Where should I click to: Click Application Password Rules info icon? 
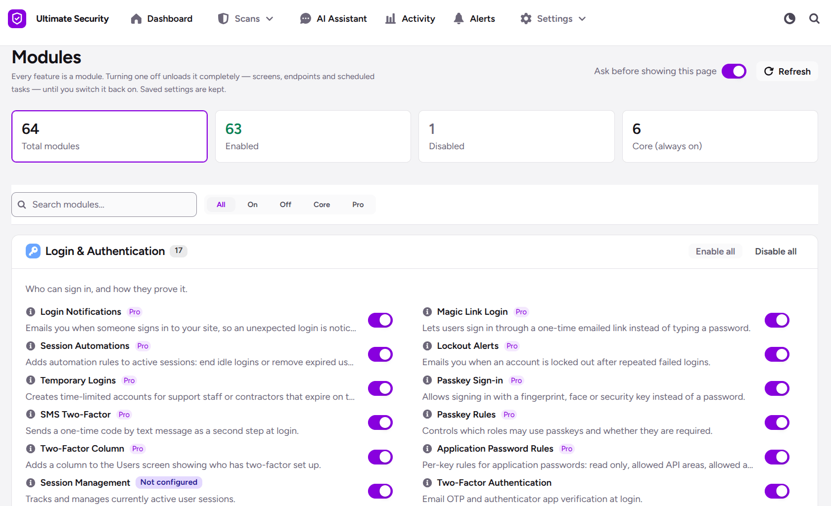(x=427, y=449)
